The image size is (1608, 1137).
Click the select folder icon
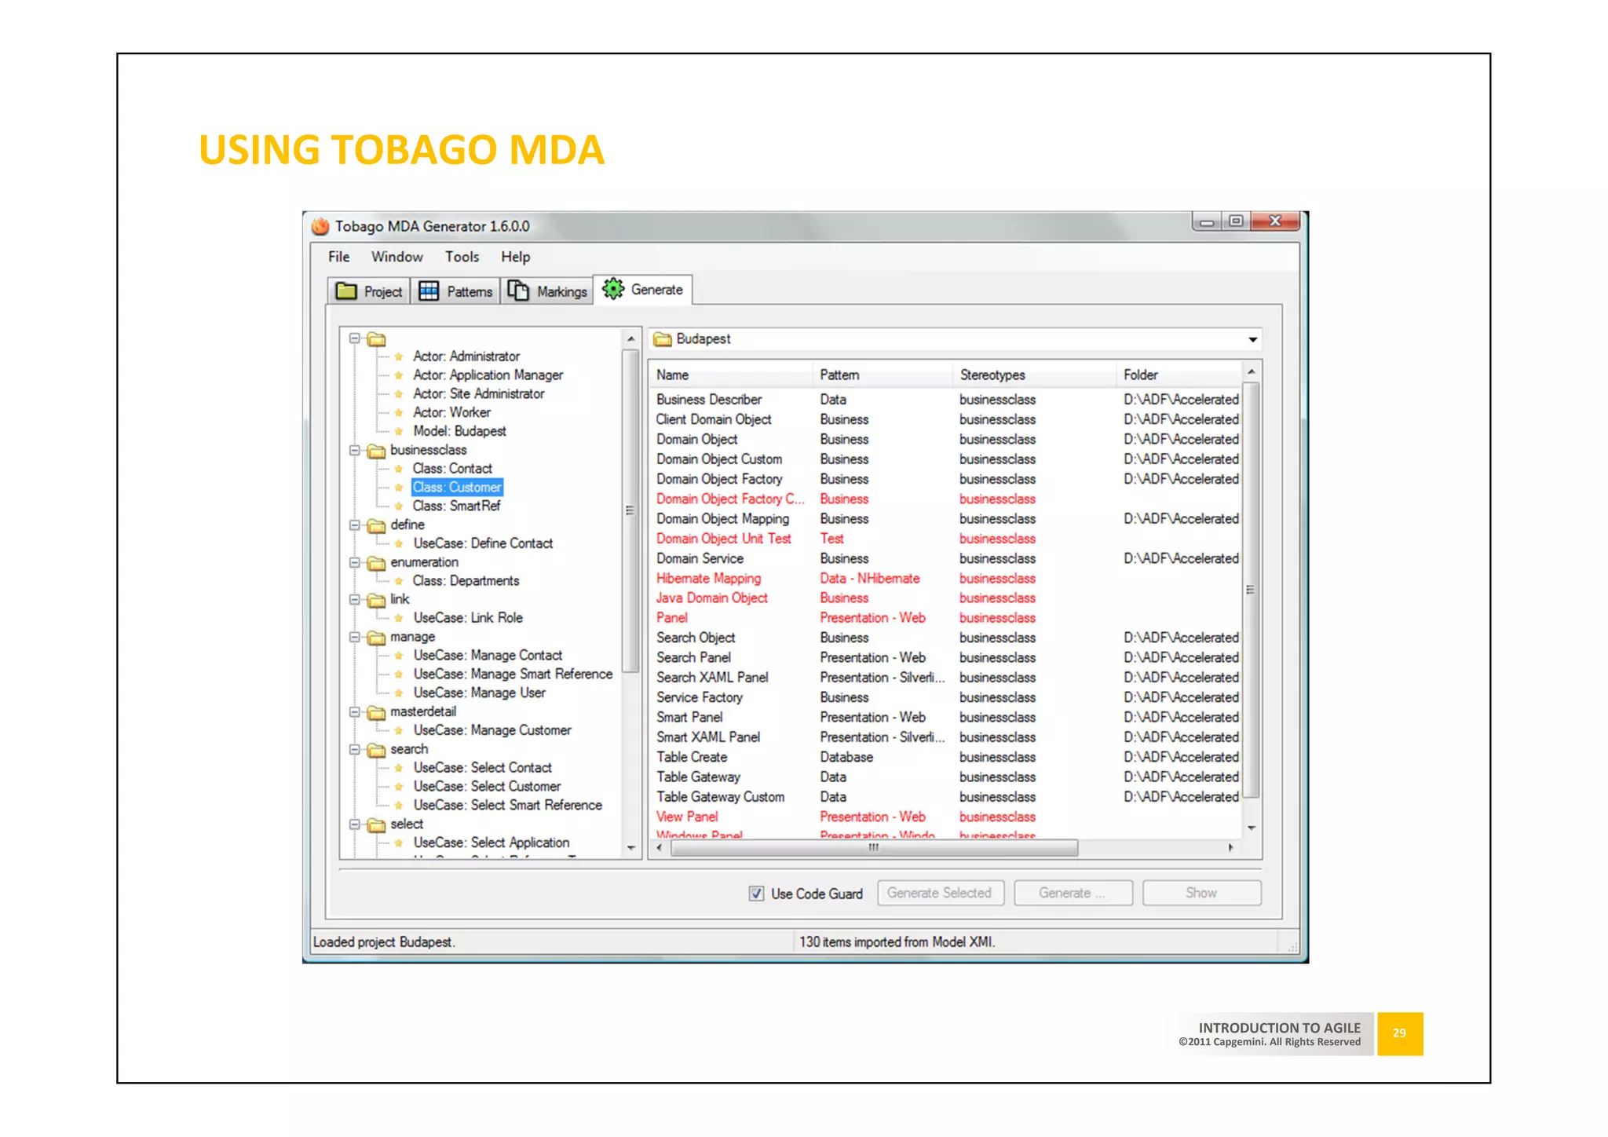click(x=377, y=824)
